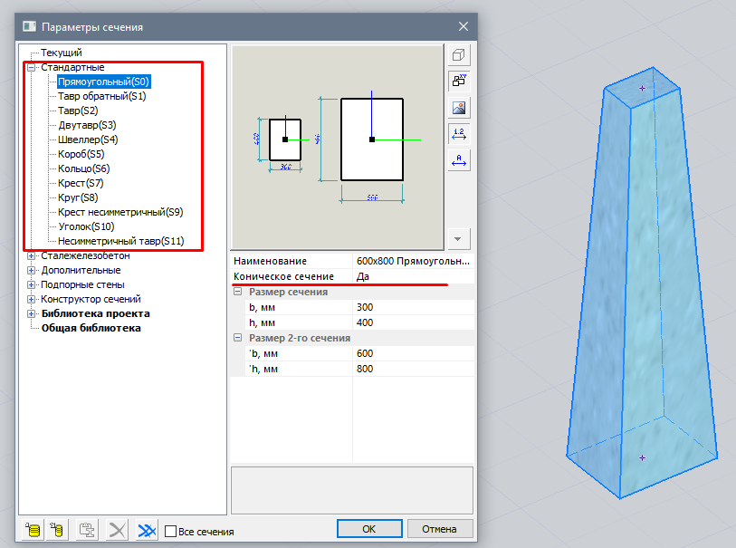This screenshot has height=548, width=736.
Task: Click the second yellow database icon
Action: point(59,531)
